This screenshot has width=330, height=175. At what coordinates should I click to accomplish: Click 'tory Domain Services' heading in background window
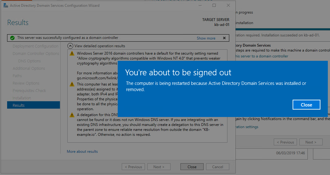point(253,45)
